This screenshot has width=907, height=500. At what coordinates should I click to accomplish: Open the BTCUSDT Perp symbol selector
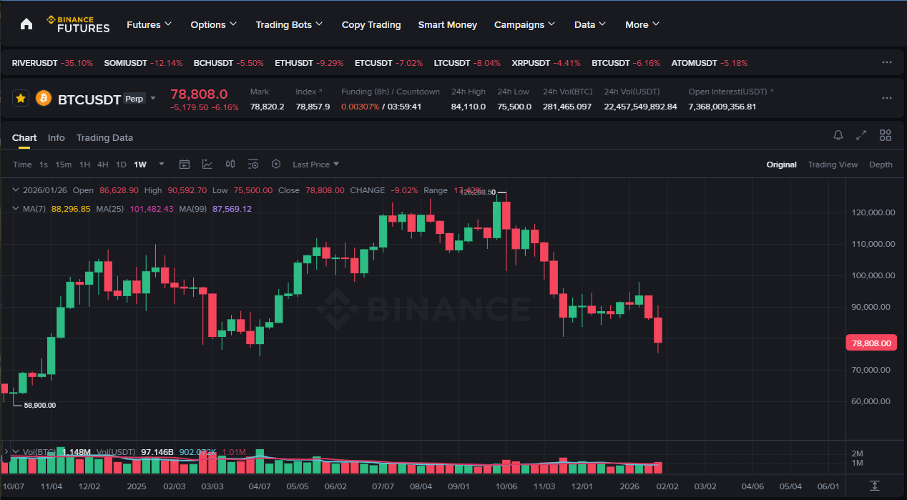106,99
